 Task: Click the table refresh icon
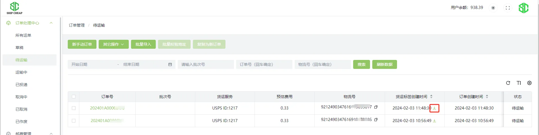coord(508,83)
